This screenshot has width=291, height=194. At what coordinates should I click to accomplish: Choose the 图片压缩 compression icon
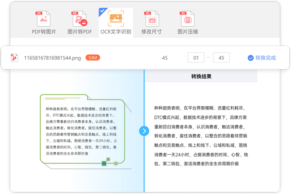(187, 18)
